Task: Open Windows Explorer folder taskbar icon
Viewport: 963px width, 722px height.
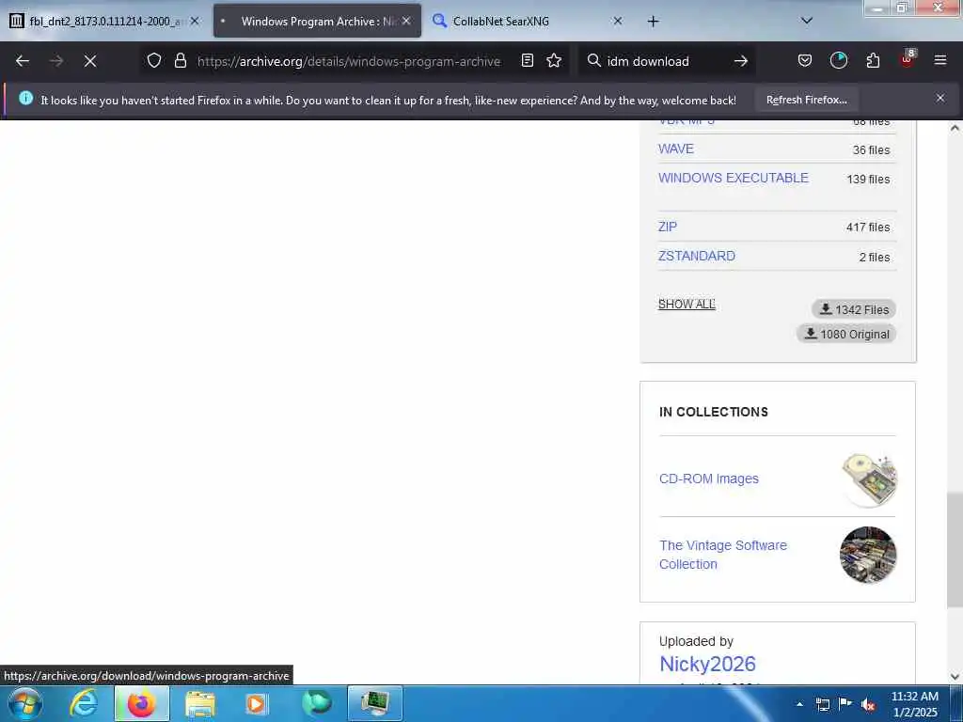Action: pos(200,703)
